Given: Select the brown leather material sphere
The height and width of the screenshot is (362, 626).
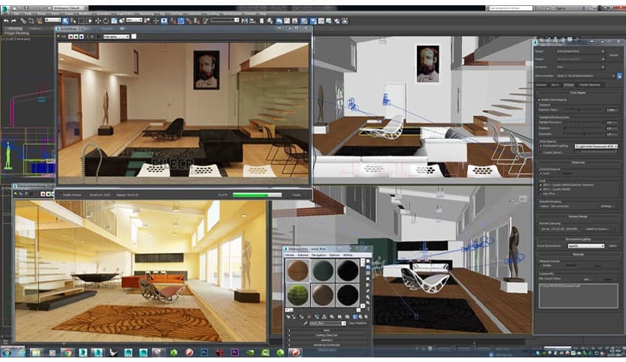Looking at the screenshot, I should (323, 295).
